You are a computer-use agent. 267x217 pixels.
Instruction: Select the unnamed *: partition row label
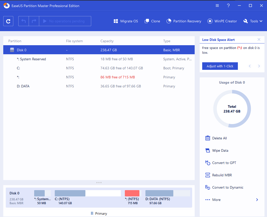point(18,77)
